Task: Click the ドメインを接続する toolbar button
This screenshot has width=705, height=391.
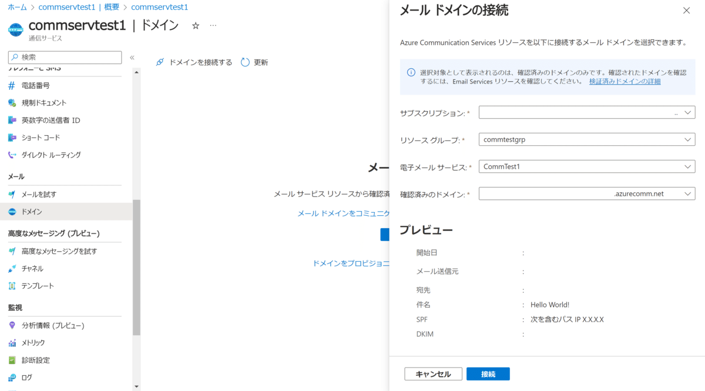Action: point(194,62)
